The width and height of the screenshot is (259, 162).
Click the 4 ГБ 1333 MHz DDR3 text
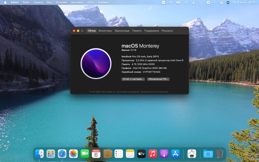tap(143, 64)
